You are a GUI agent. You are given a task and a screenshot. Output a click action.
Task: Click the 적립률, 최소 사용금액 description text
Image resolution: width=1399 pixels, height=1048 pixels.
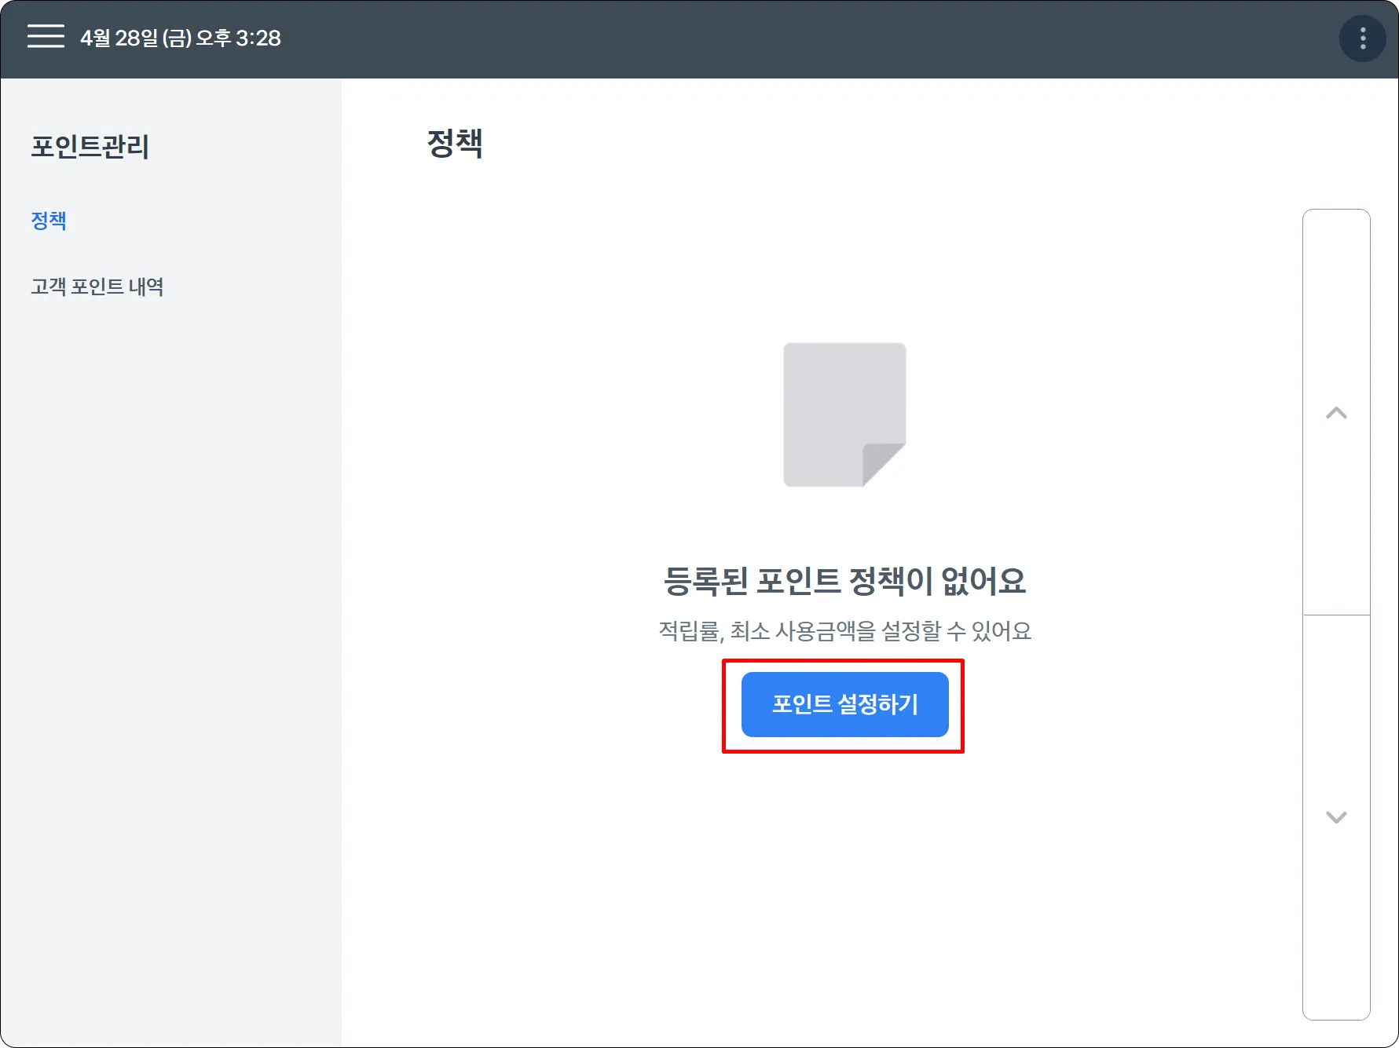click(844, 630)
